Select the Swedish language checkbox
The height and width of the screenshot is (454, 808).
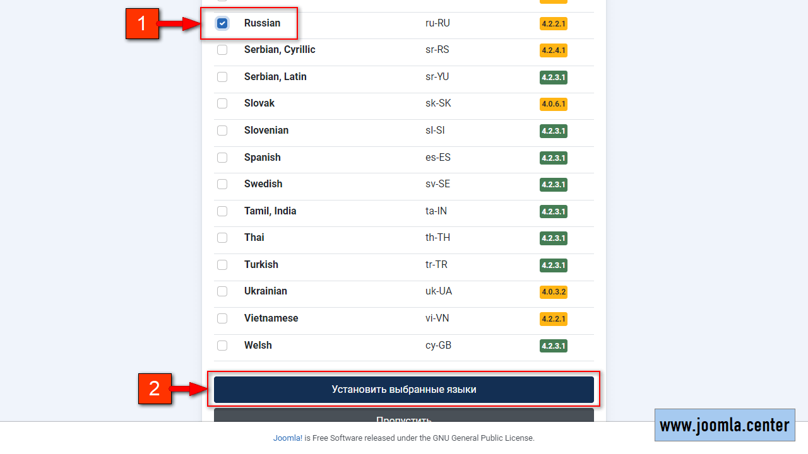222,184
